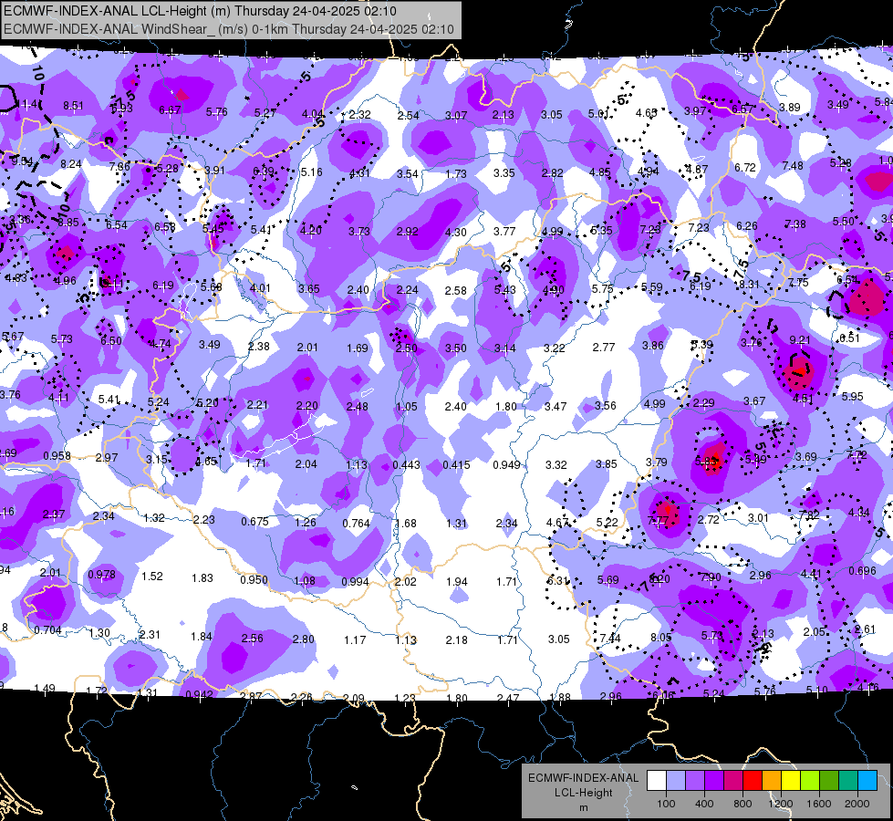Click the map value '1.17'
Image resolution: width=893 pixels, height=821 pixels.
point(355,640)
